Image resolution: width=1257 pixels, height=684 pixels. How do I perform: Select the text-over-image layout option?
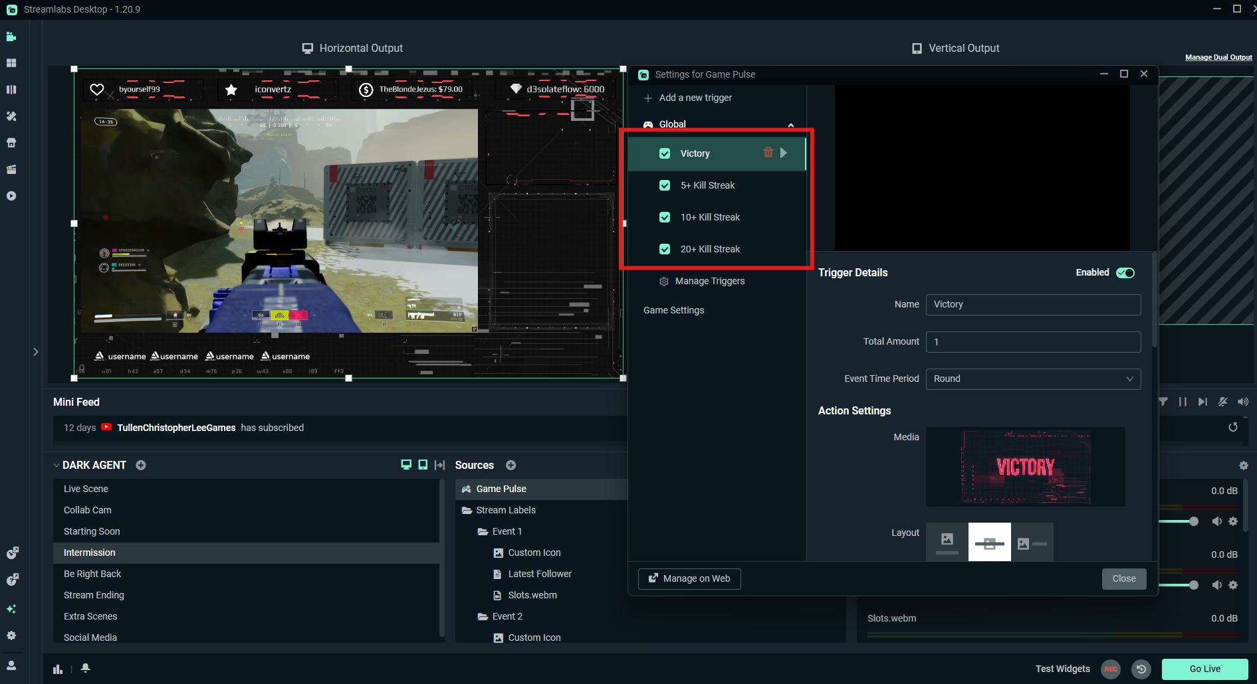pos(990,542)
